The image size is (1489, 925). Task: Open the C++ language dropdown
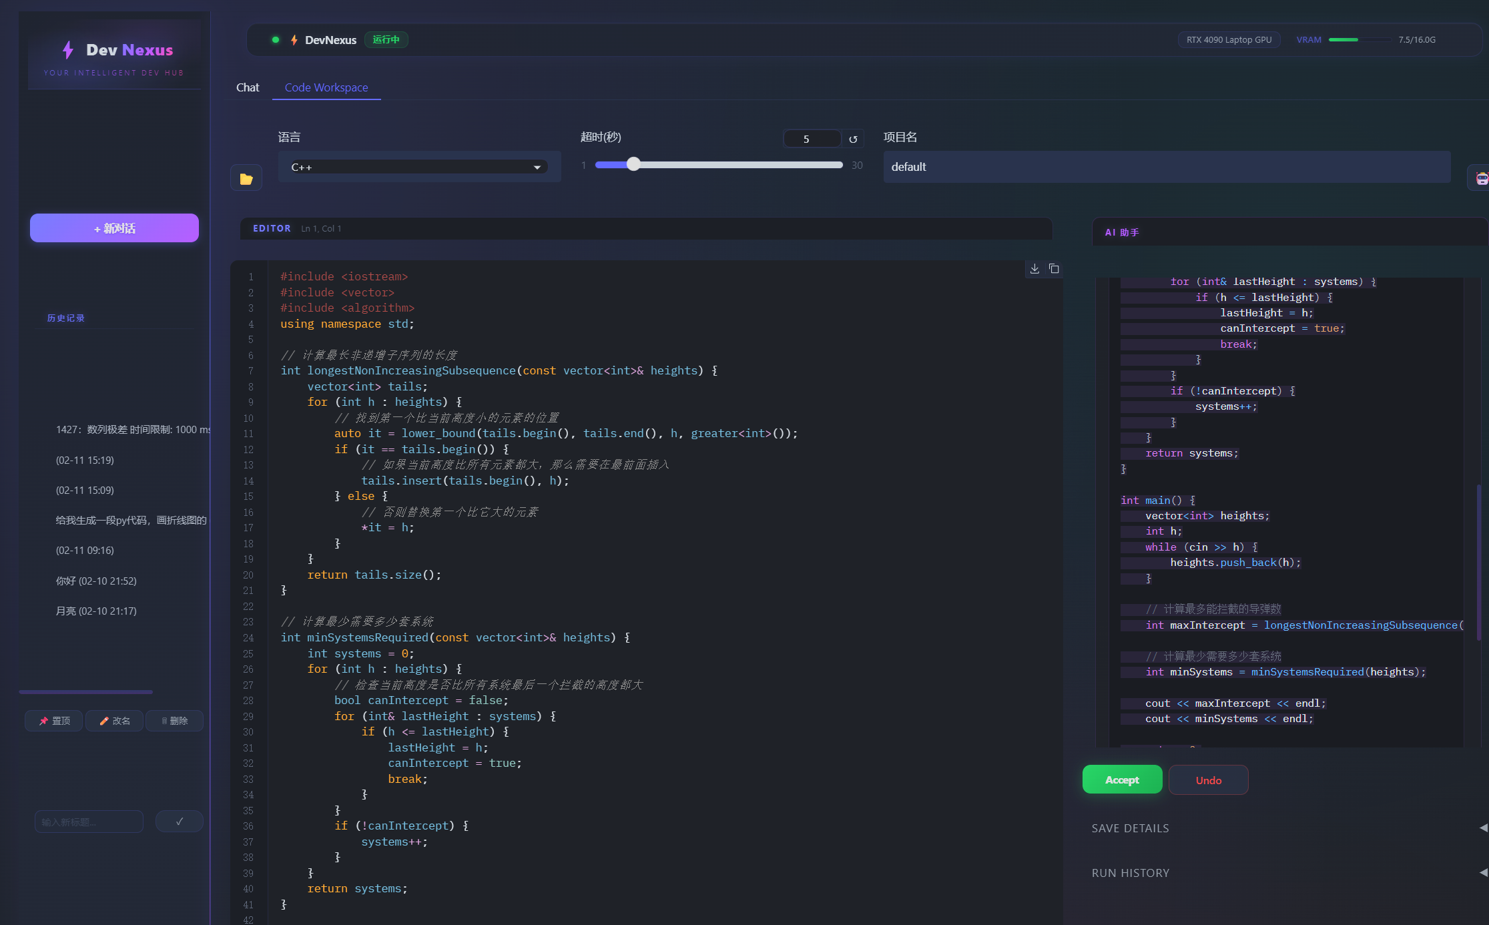[x=418, y=167]
